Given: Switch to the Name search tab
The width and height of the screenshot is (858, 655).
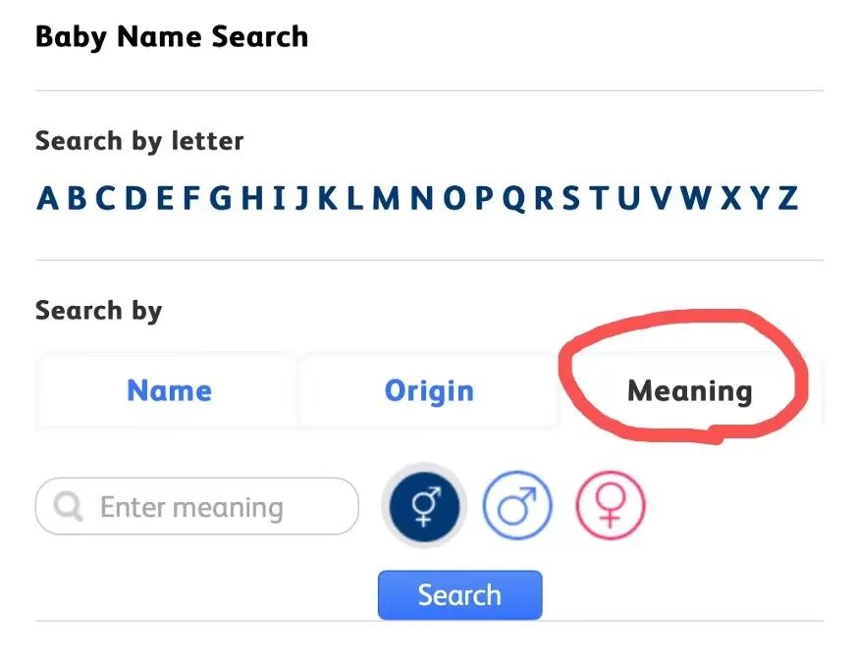Looking at the screenshot, I should pos(169,390).
